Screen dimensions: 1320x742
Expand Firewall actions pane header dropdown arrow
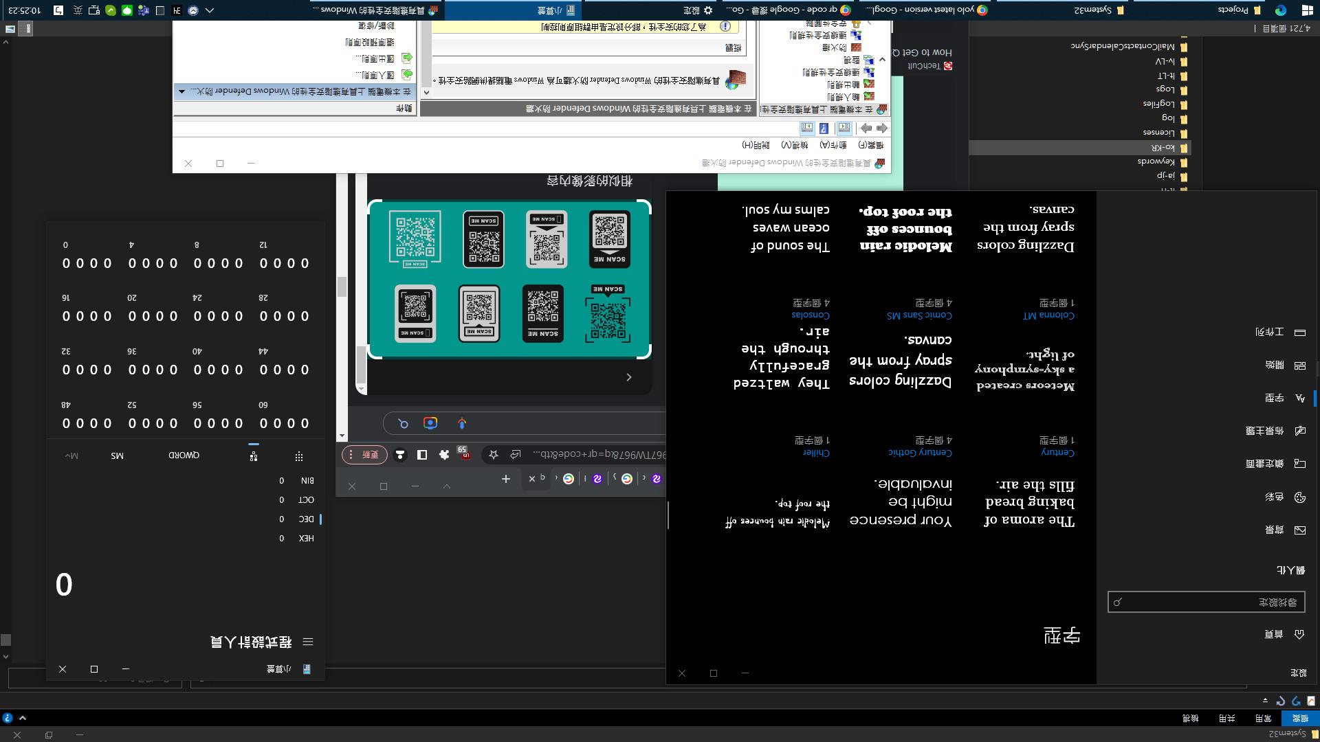181,91
